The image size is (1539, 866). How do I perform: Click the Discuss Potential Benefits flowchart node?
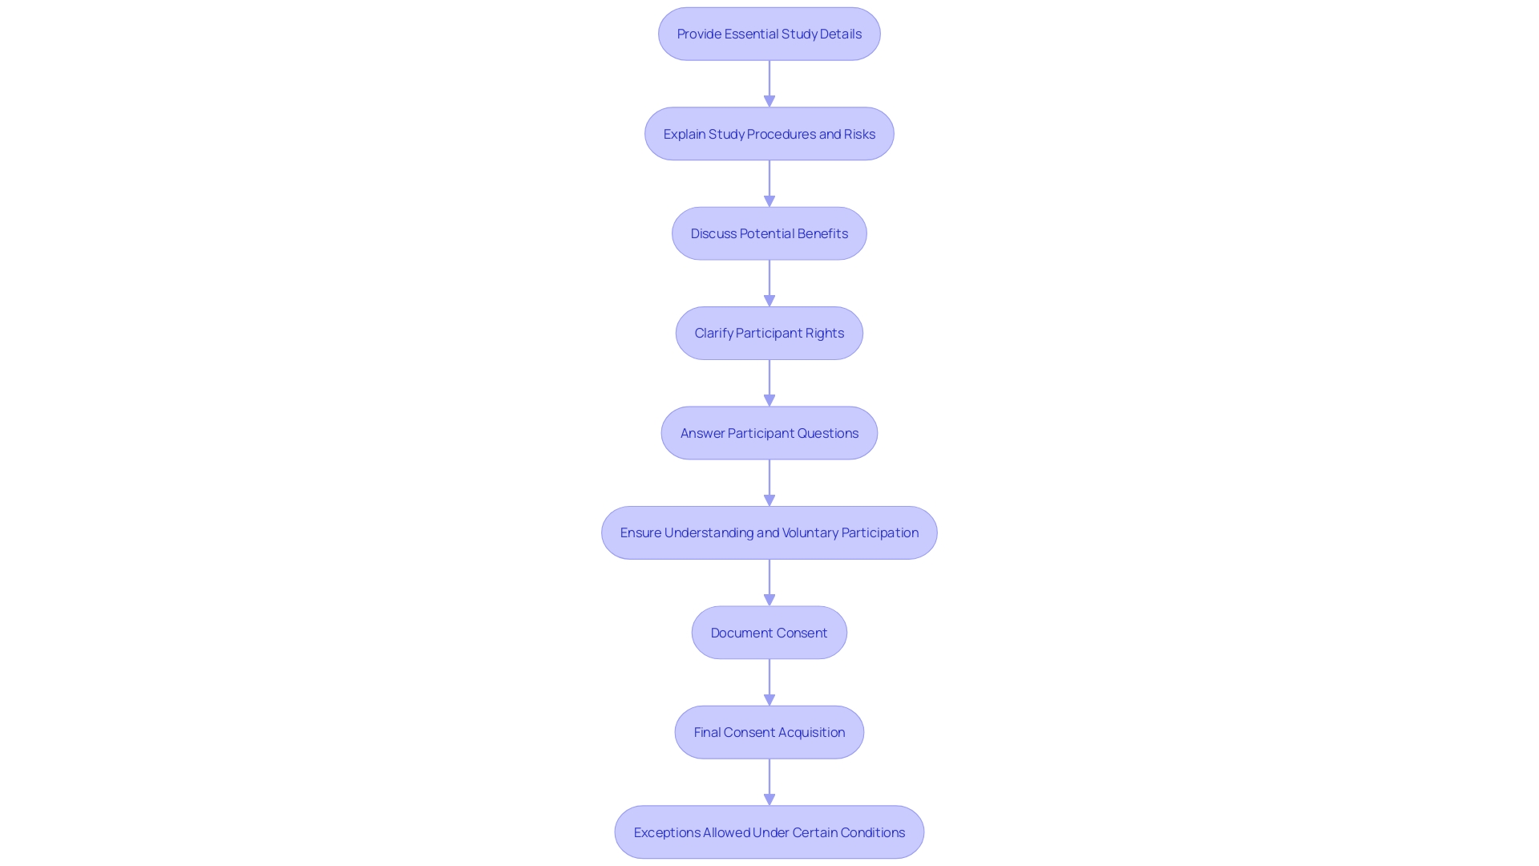pyautogui.click(x=769, y=233)
